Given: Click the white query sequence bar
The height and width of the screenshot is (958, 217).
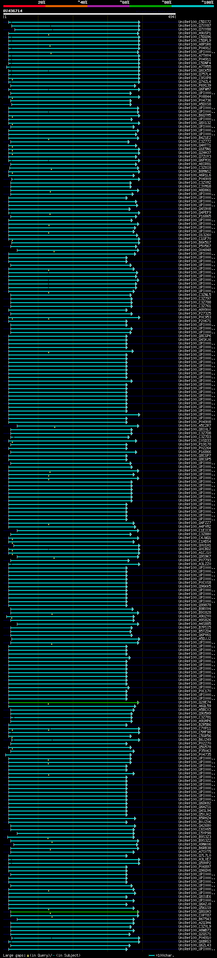Looking at the screenshot, I should (90, 14).
